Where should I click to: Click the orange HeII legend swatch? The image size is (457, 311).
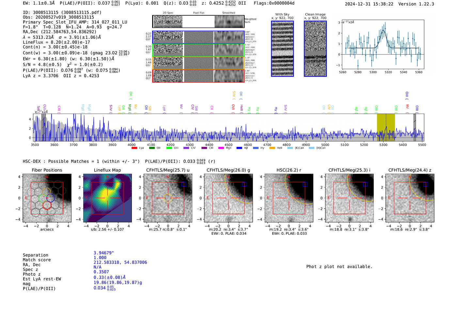pos(272,148)
